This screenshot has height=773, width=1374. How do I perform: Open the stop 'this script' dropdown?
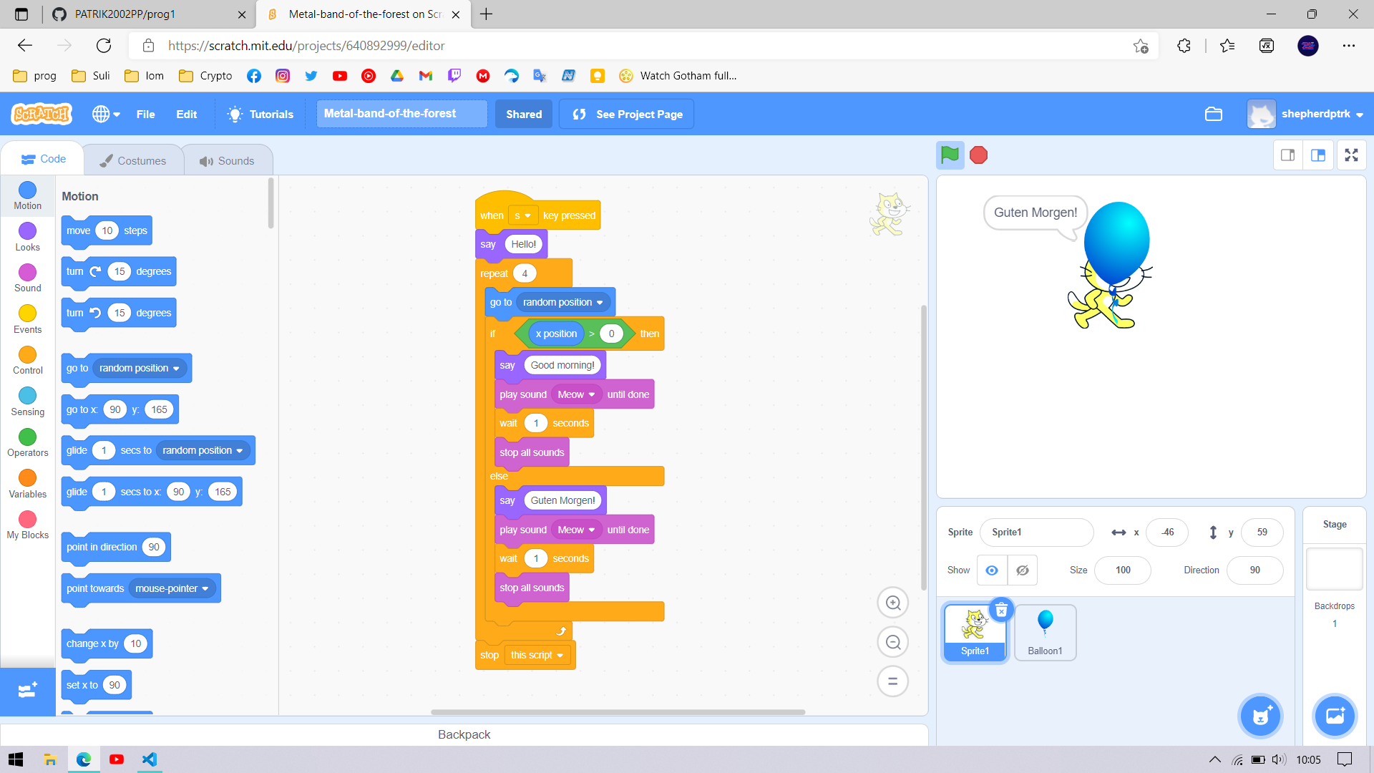click(x=537, y=655)
